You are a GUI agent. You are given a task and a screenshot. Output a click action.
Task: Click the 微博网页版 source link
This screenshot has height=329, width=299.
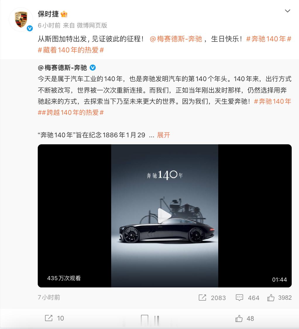pos(92,25)
